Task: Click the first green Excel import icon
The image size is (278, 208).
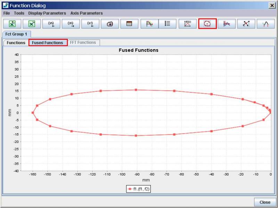Action: pyautogui.click(x=12, y=24)
